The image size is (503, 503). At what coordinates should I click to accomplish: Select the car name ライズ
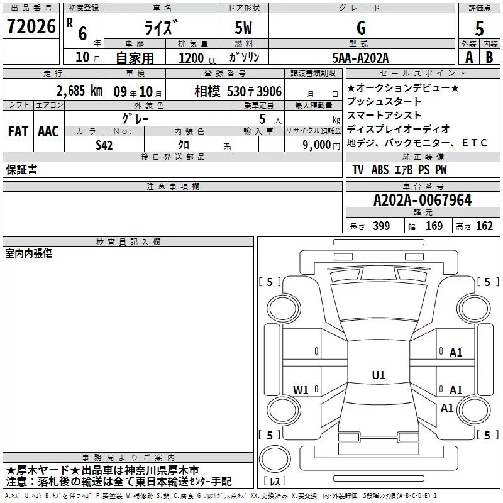161,28
